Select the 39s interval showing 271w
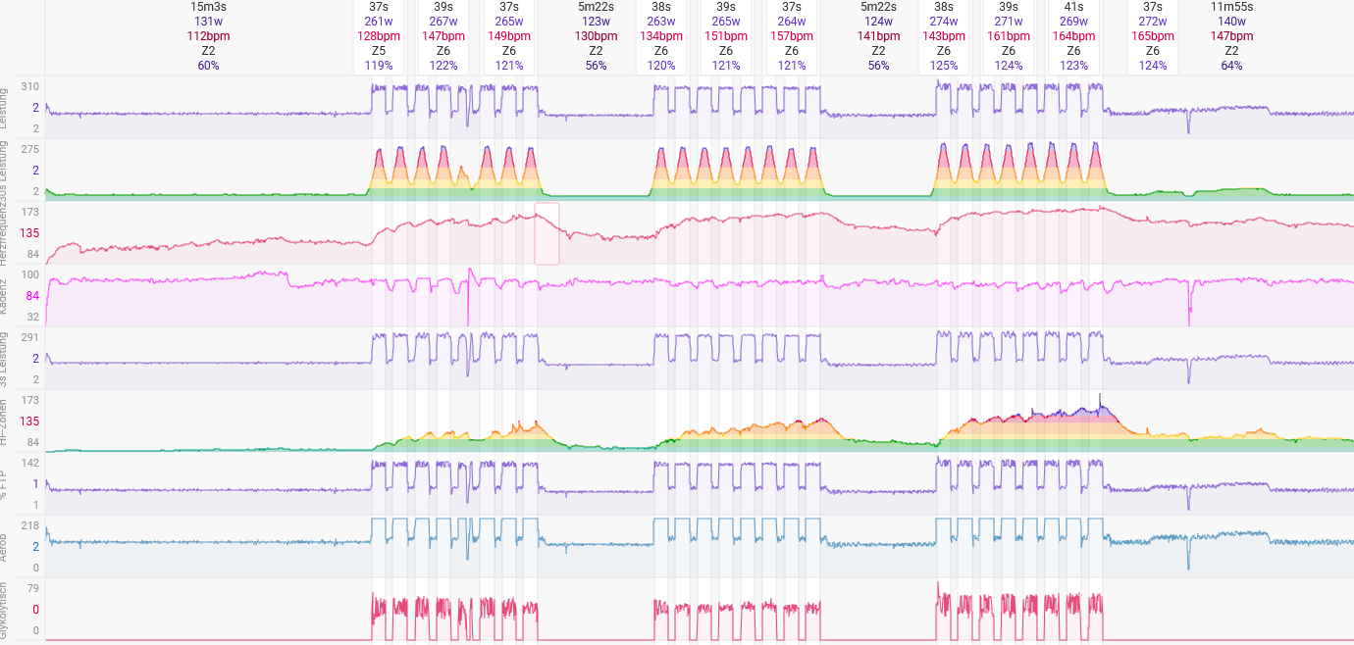This screenshot has width=1354, height=645. point(1008,34)
